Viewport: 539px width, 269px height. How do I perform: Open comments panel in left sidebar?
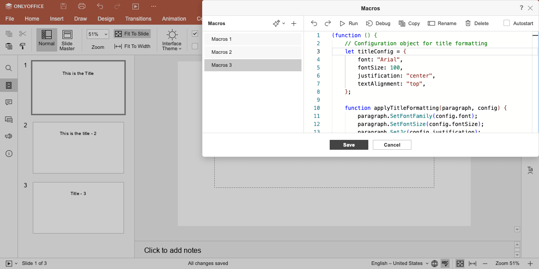pos(9,102)
